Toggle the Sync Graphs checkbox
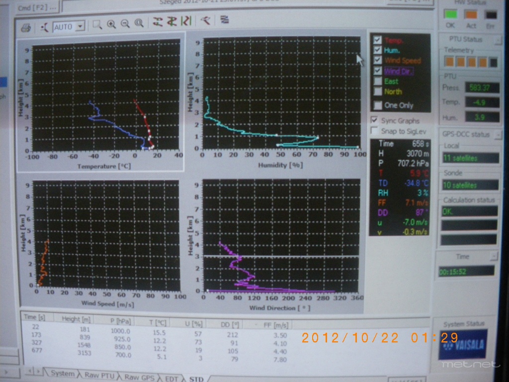Image resolution: width=509 pixels, height=382 pixels. click(x=375, y=120)
